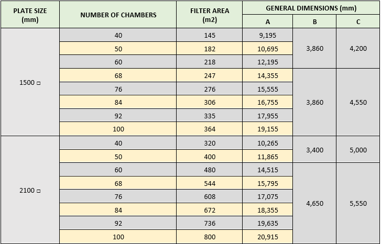This screenshot has width=381, height=244.
Task: Click the A dimension value 19,155
Action: tap(268, 129)
